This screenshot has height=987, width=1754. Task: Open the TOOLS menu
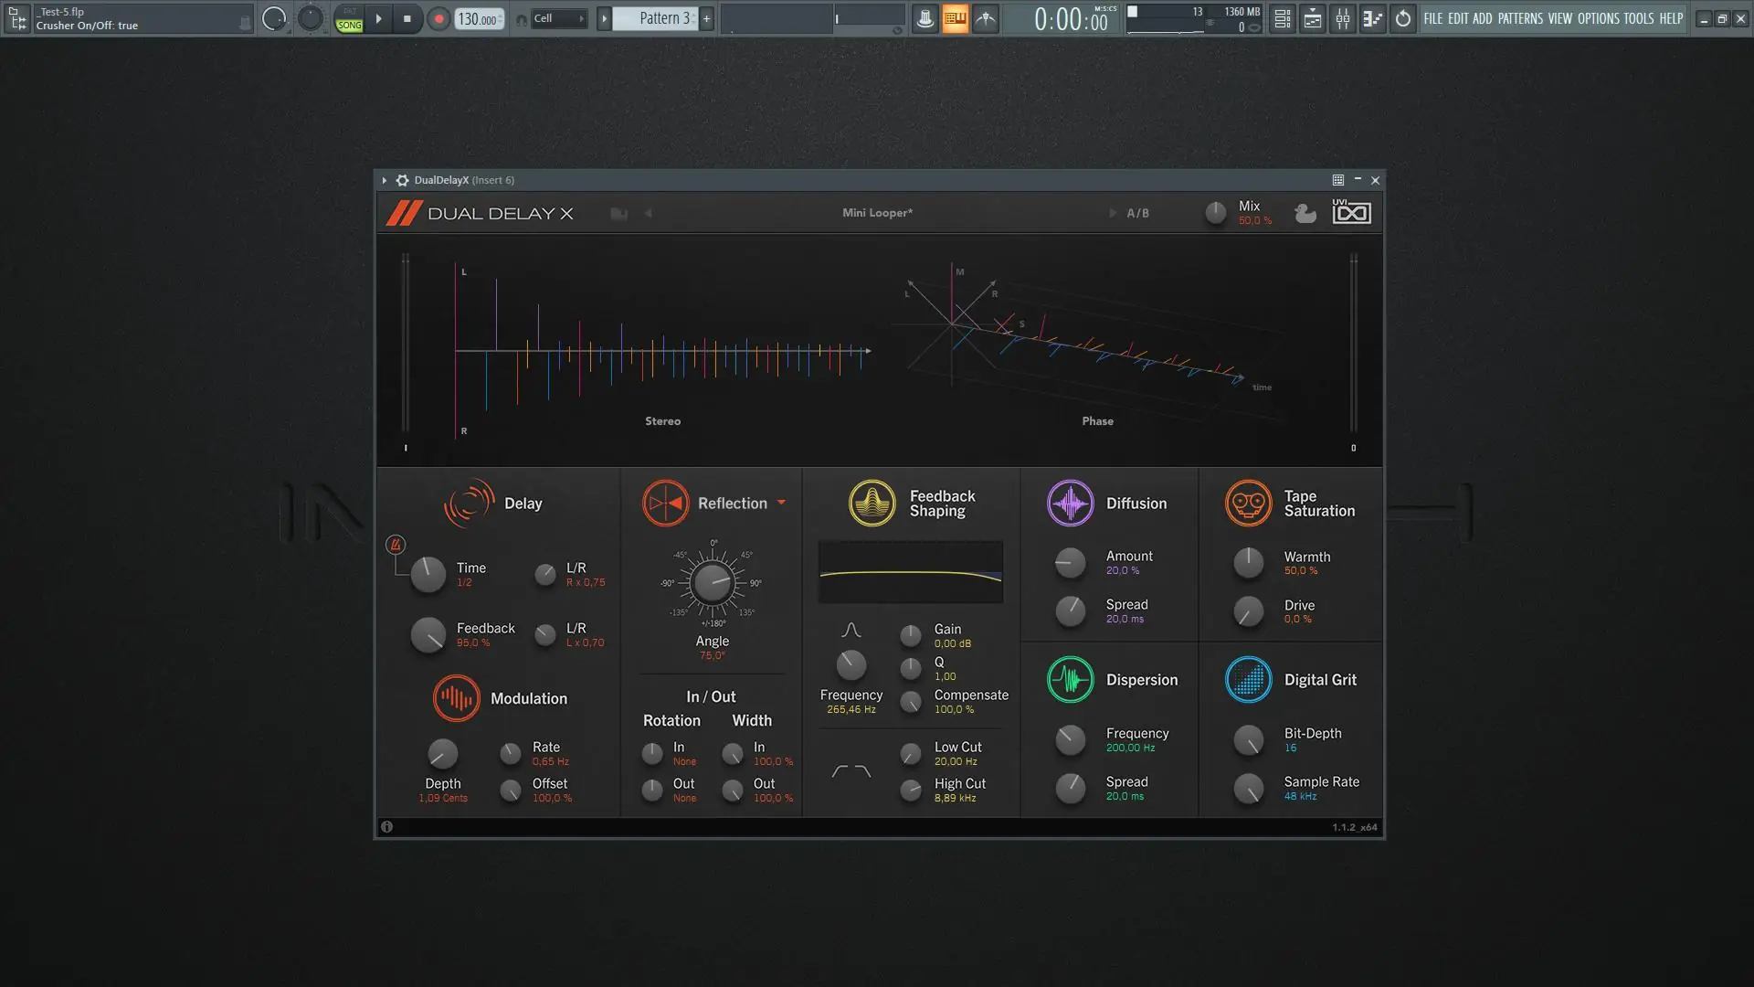point(1638,18)
